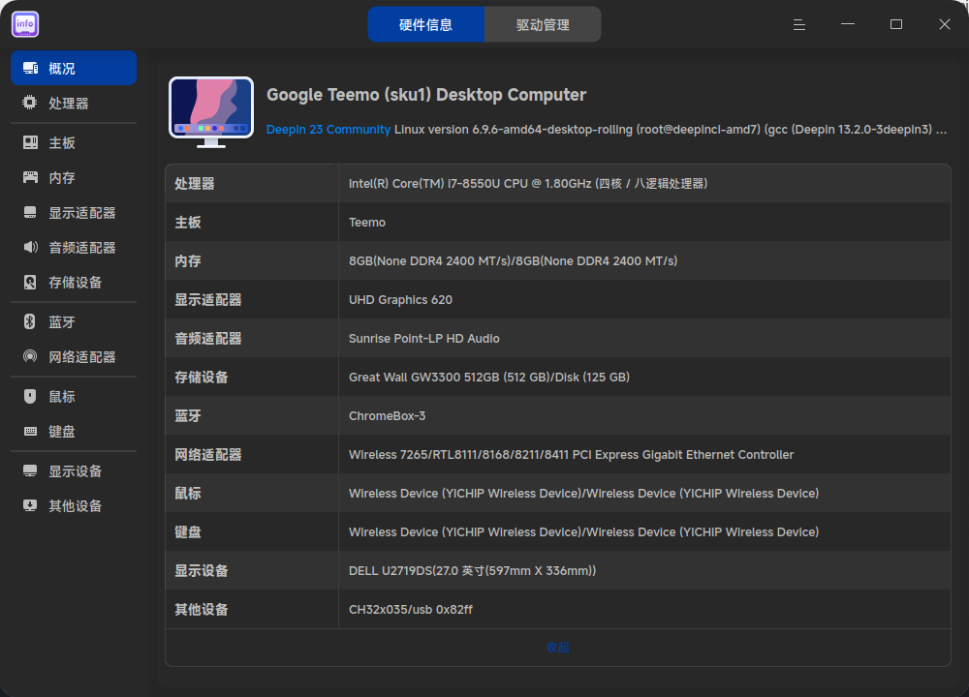Click the UHD Graphics 620 value

point(400,300)
